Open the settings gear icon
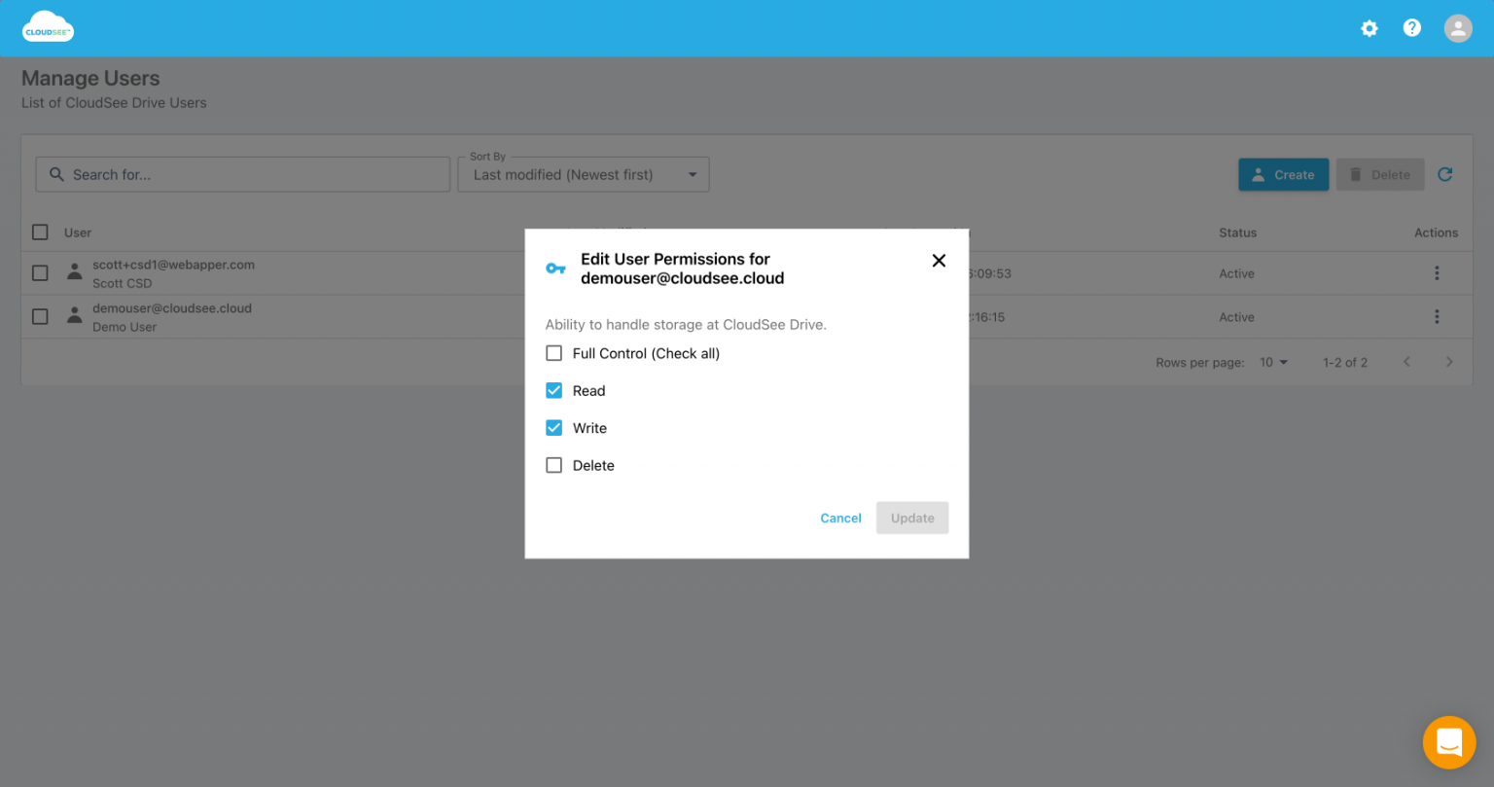1494x787 pixels. pyautogui.click(x=1369, y=28)
